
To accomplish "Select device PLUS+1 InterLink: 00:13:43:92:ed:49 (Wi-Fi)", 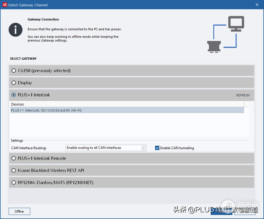I will [127, 110].
